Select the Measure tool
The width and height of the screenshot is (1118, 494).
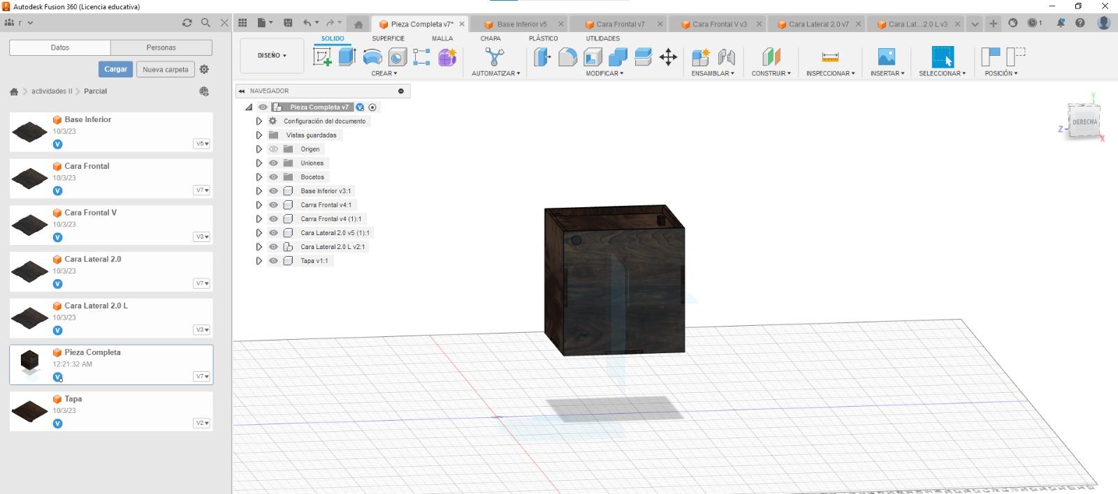click(x=830, y=57)
